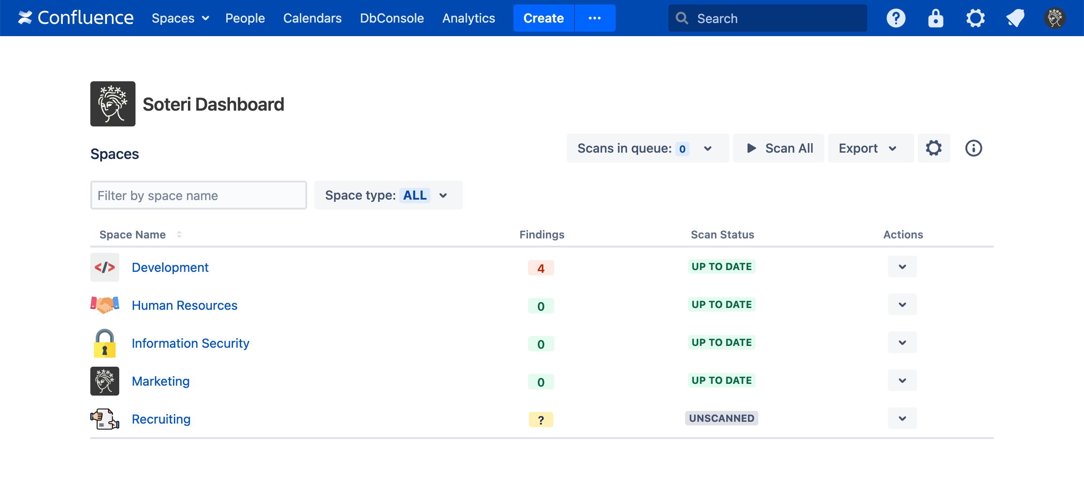
Task: Click the notifications bell icon
Action: point(1015,18)
